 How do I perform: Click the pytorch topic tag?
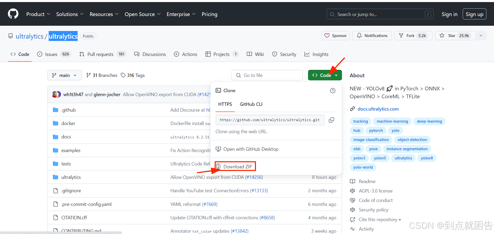pos(376,131)
